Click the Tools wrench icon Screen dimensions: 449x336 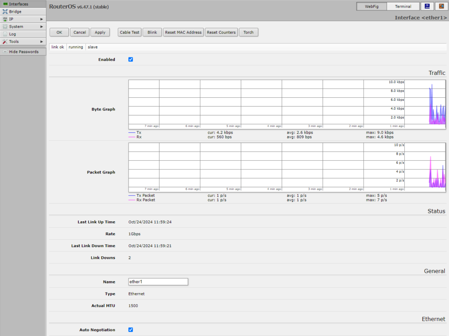5,42
